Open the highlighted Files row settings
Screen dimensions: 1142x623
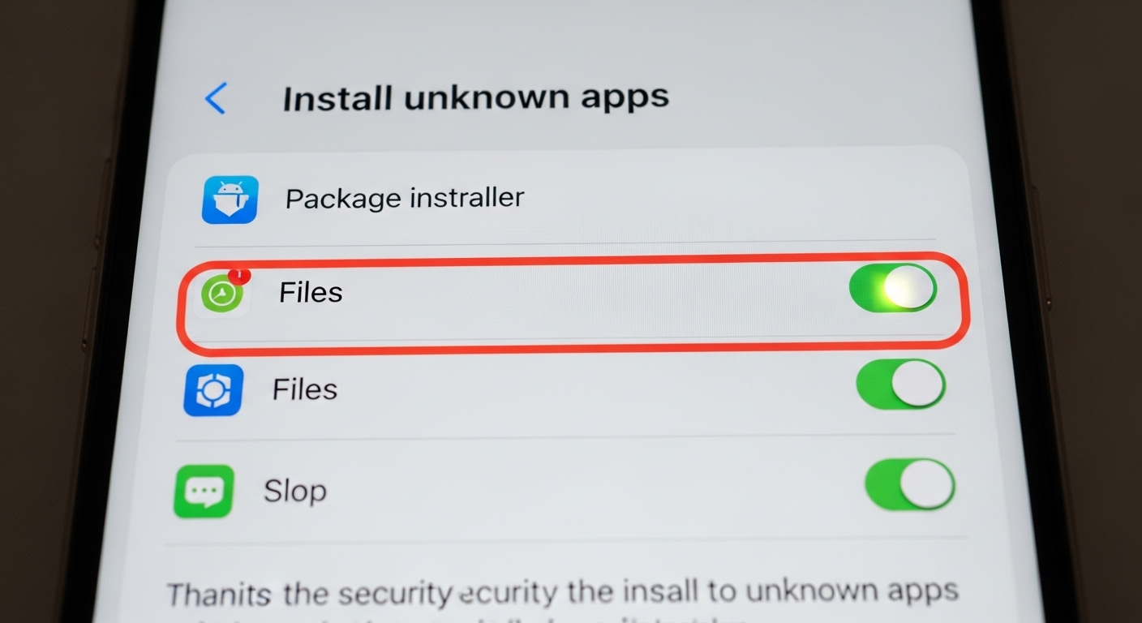(x=527, y=294)
